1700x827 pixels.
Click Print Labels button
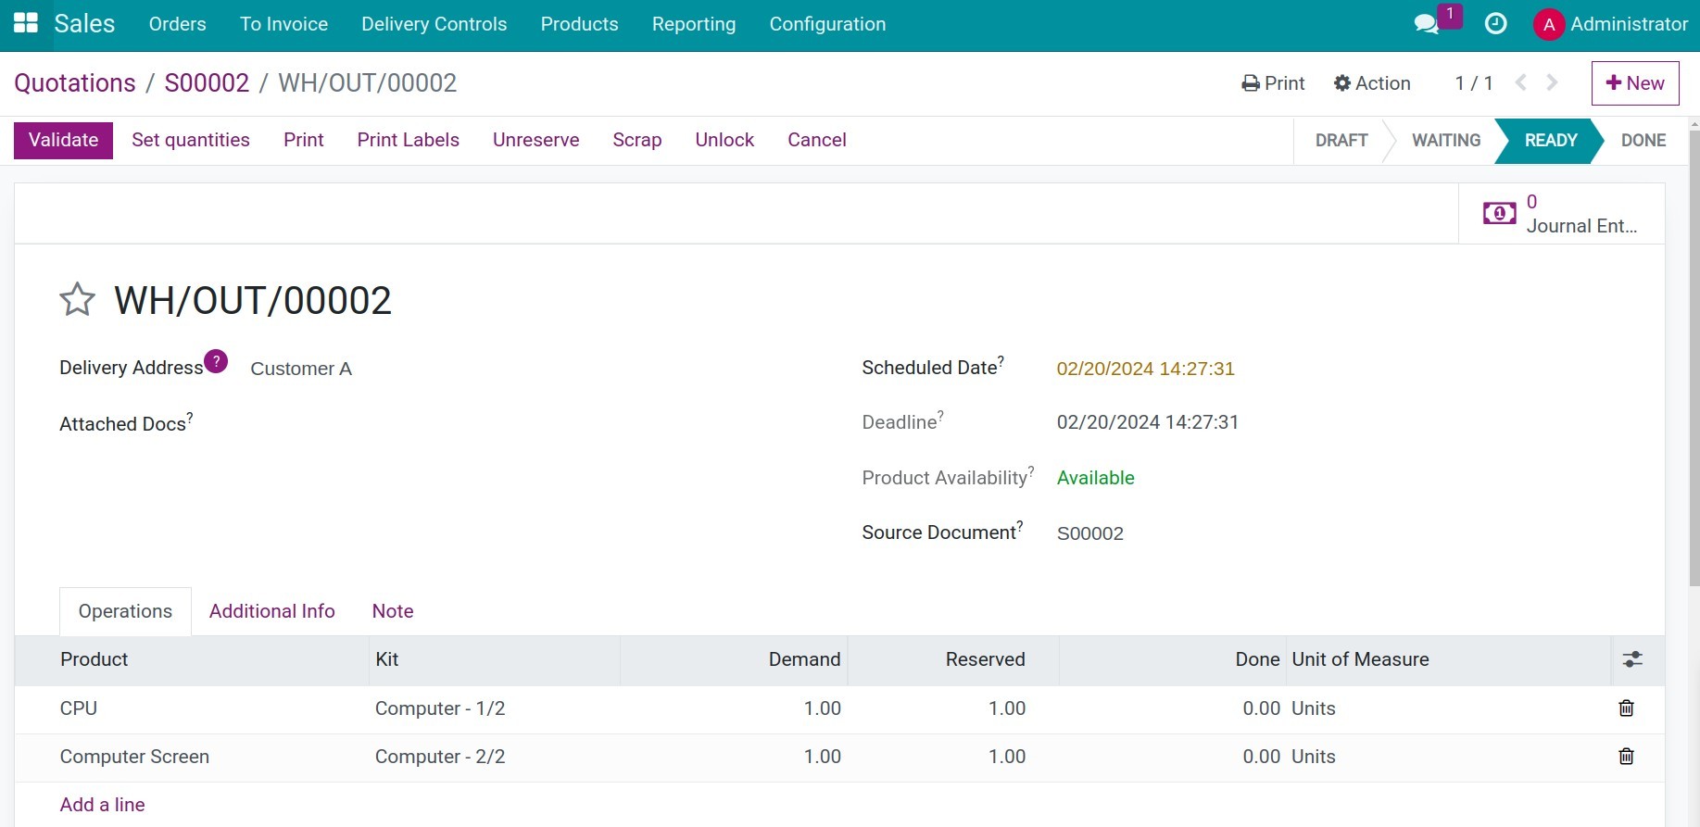tap(409, 141)
